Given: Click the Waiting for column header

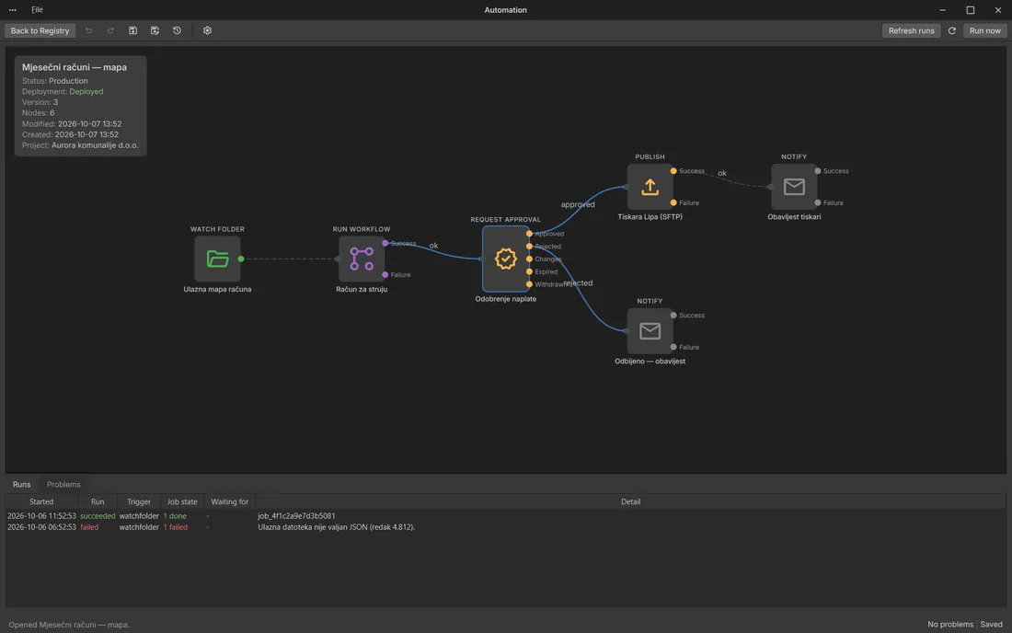Looking at the screenshot, I should click(x=230, y=501).
